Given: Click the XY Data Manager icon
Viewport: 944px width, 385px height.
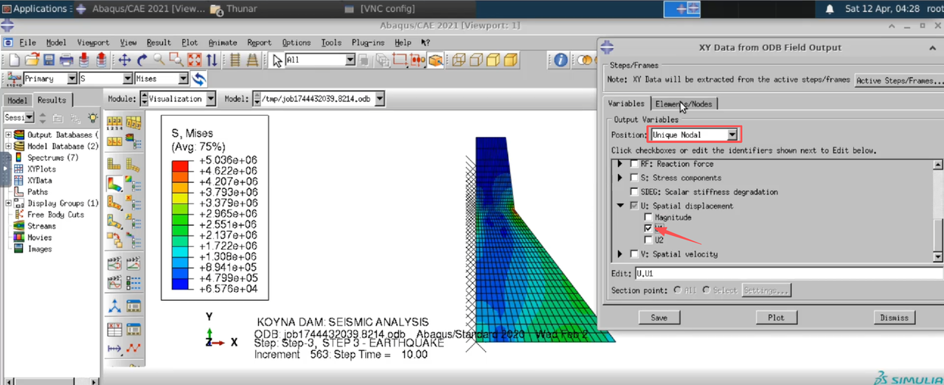Looking at the screenshot, I should coord(133,329).
